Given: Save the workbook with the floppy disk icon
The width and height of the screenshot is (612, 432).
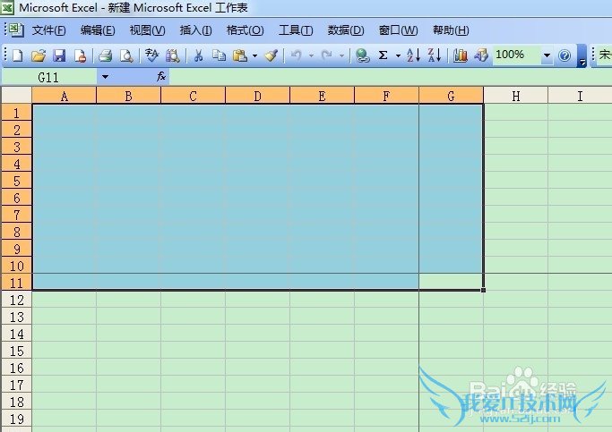Looking at the screenshot, I should [x=59, y=55].
